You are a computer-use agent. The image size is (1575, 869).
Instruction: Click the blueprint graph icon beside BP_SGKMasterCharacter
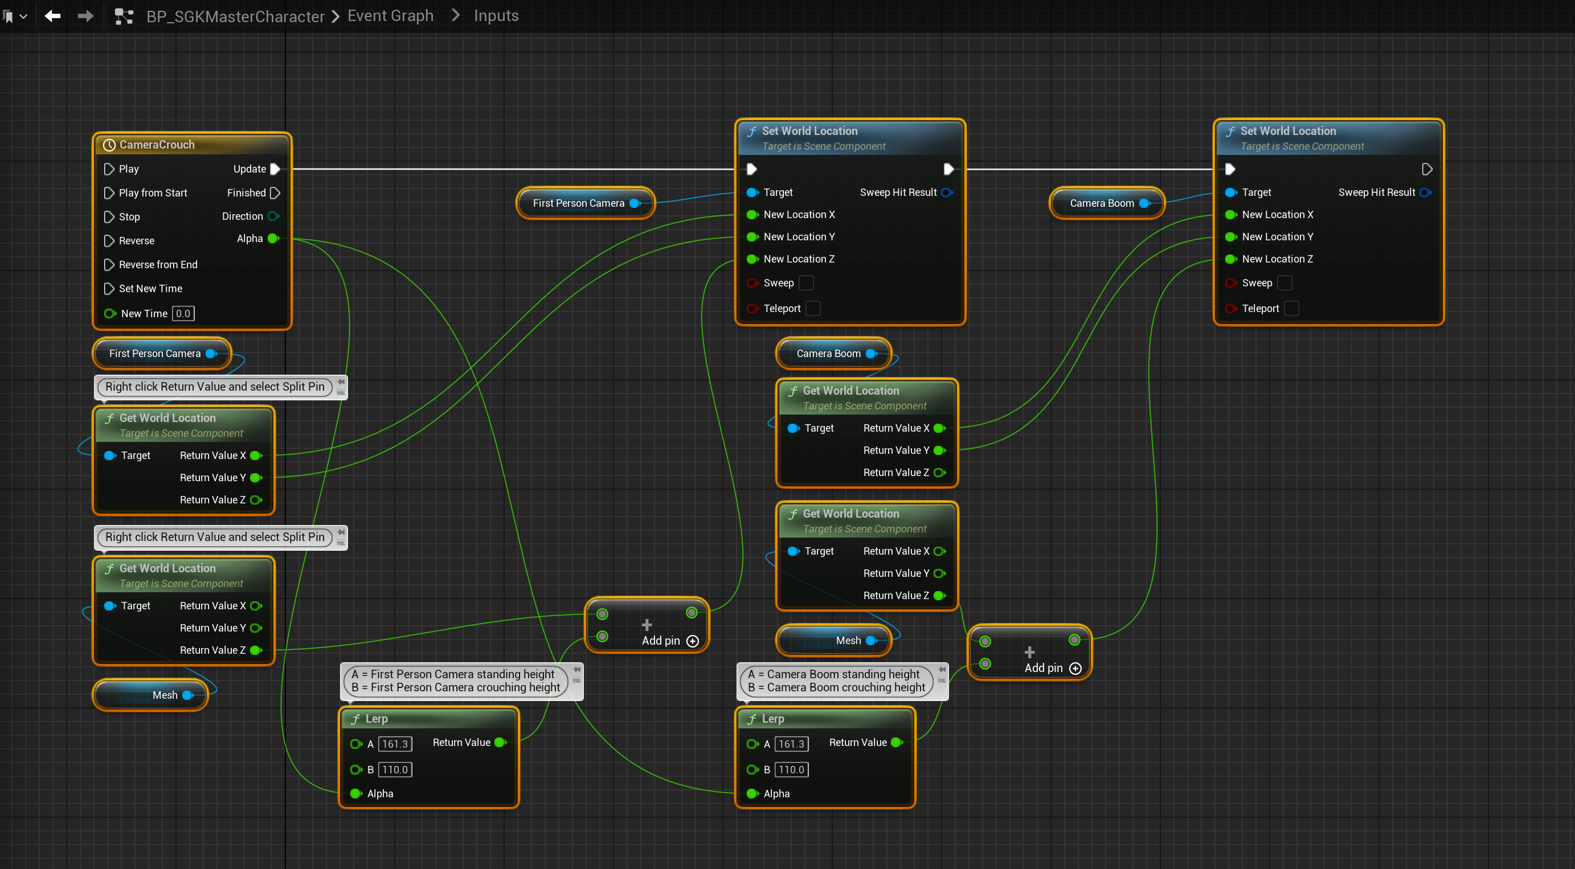(x=124, y=17)
